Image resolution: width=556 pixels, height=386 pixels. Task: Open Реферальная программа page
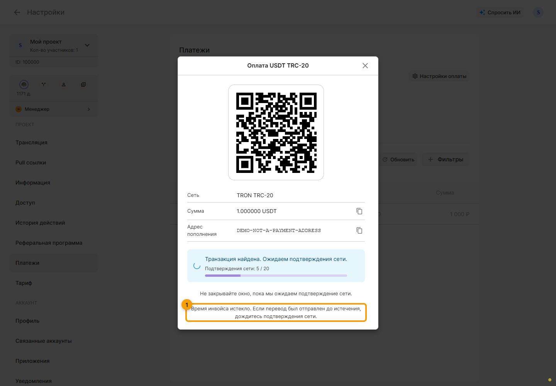coord(54,243)
